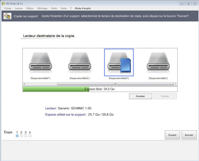Image resolution: width=199 pixels, height=161 pixels.
Task: Select removable disk I: drive icon
Action: [158, 63]
